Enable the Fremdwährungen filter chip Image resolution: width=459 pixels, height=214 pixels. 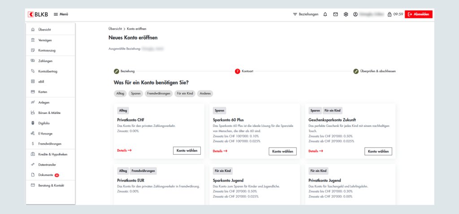pyautogui.click(x=158, y=94)
